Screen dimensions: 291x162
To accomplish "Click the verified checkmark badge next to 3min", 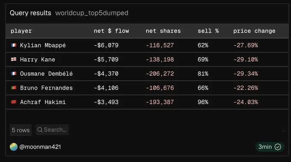I will pos(278,147).
